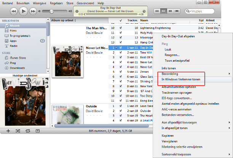Open the search magnifier options dropdown
This screenshot has width=233, height=158.
click(x=188, y=11)
